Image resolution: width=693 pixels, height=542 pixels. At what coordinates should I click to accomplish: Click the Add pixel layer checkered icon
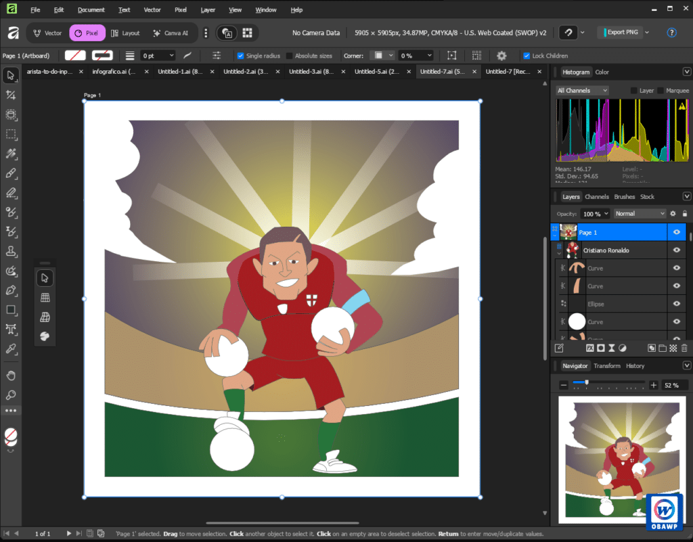(673, 348)
